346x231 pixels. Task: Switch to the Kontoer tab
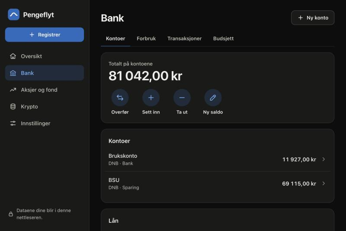[115, 39]
